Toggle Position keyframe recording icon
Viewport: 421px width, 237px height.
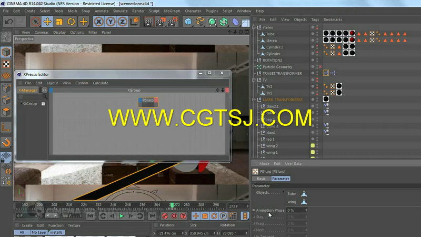click(196, 216)
